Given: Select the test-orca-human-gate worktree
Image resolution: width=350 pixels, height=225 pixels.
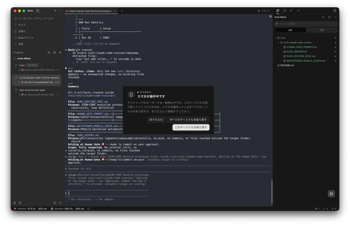Looking at the screenshot, I should click(32, 90).
